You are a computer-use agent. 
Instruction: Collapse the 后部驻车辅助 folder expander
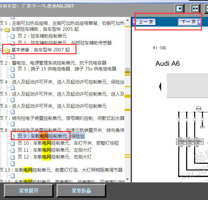(x=1, y=29)
